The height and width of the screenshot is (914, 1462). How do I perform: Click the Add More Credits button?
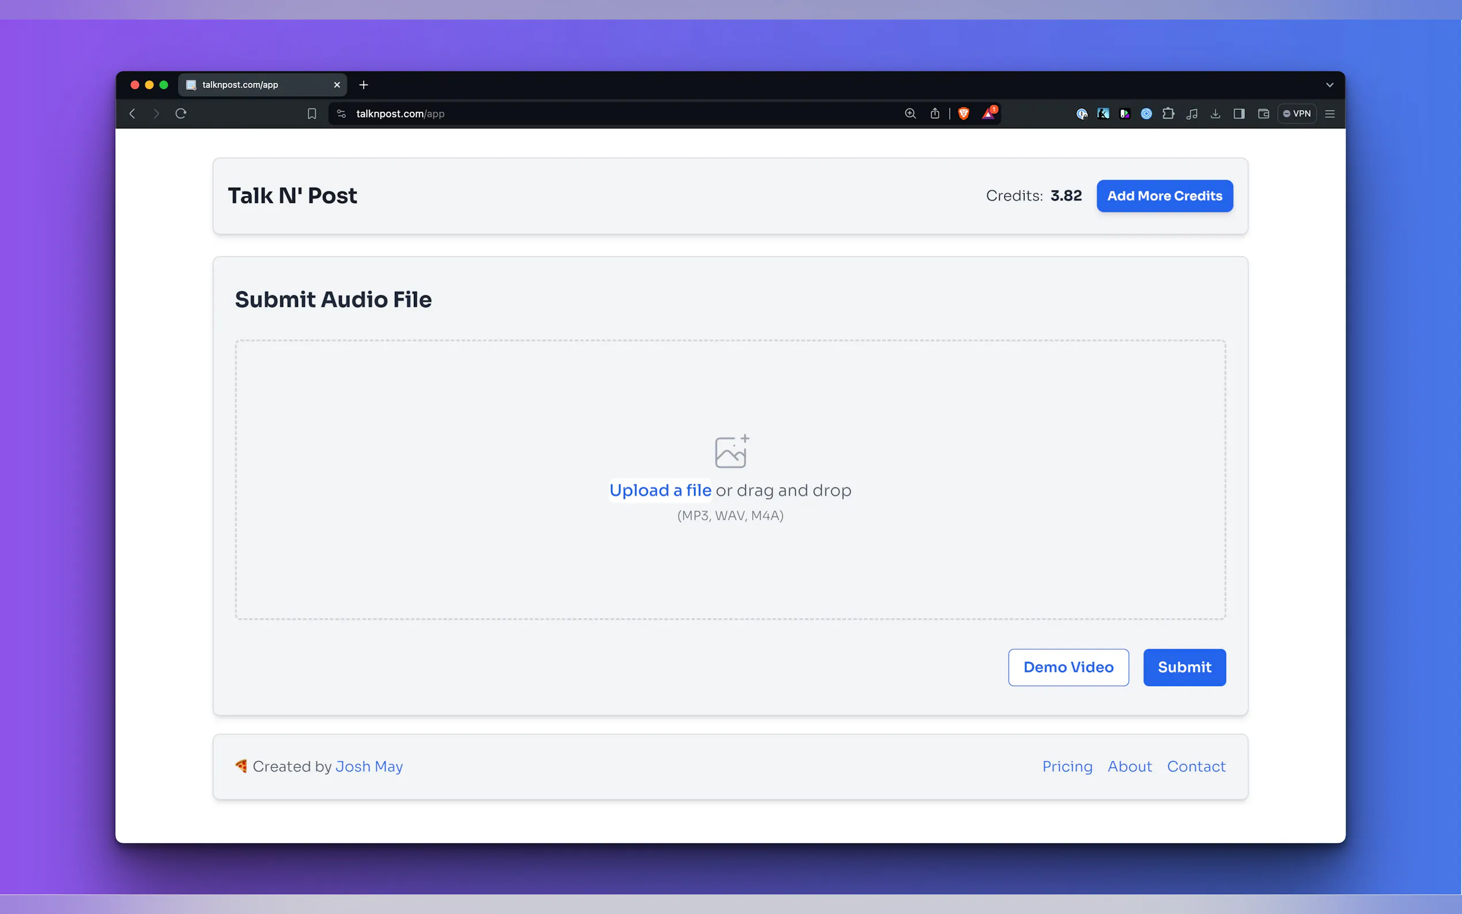click(1164, 196)
